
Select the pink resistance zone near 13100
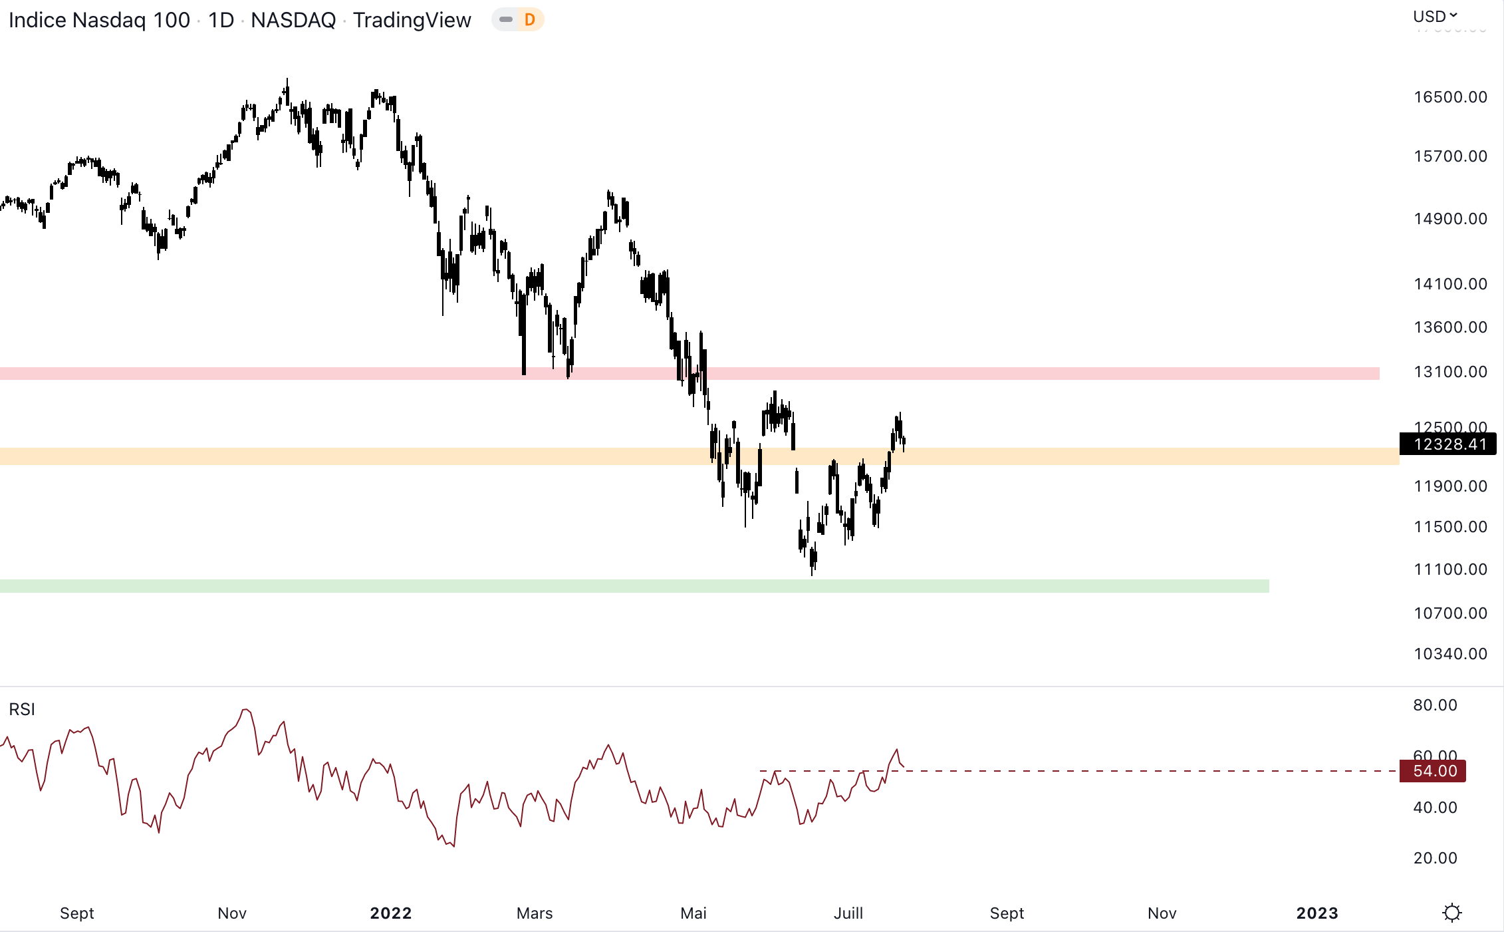pyautogui.click(x=1064, y=373)
